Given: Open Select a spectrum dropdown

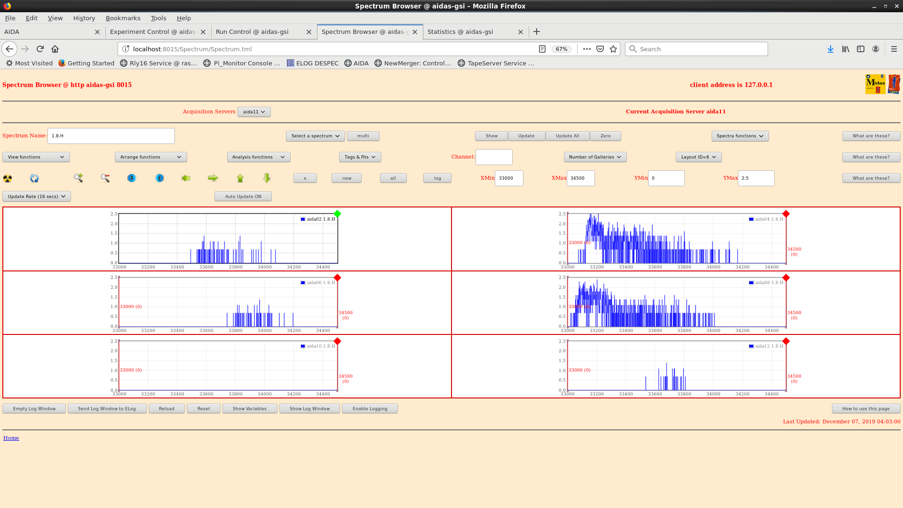Looking at the screenshot, I should coord(316,136).
